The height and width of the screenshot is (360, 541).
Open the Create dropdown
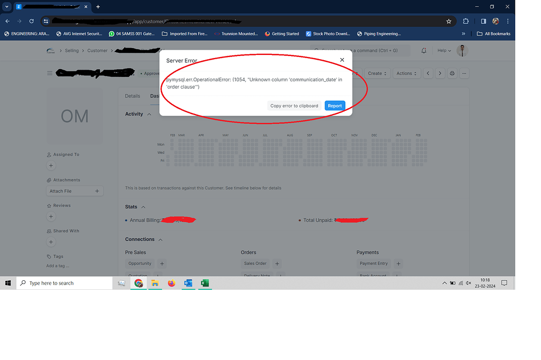pos(378,73)
